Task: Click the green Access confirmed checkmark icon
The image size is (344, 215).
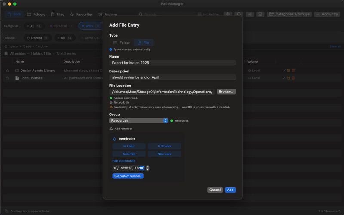Action: (x=111, y=98)
